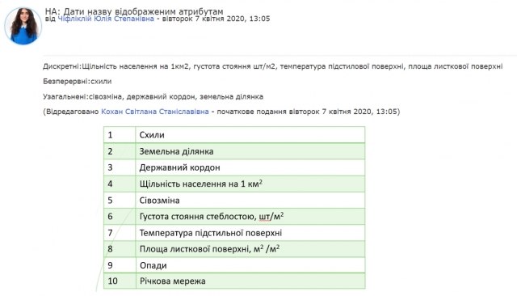This screenshot has height=296, width=517.
Task: Click table cell 'Державний кордон'
Action: pyautogui.click(x=250, y=167)
